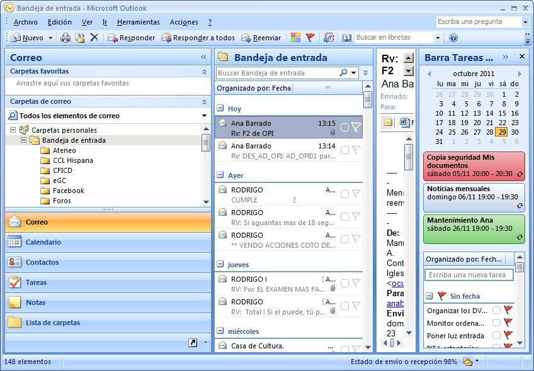
Task: Click the Reenviar button
Action: (x=261, y=38)
